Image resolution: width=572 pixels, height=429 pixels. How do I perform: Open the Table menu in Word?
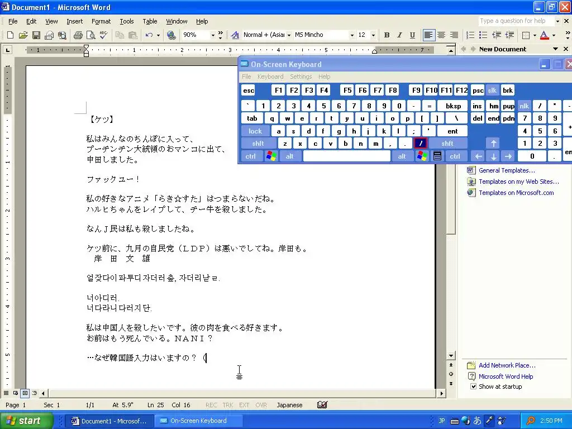[150, 21]
